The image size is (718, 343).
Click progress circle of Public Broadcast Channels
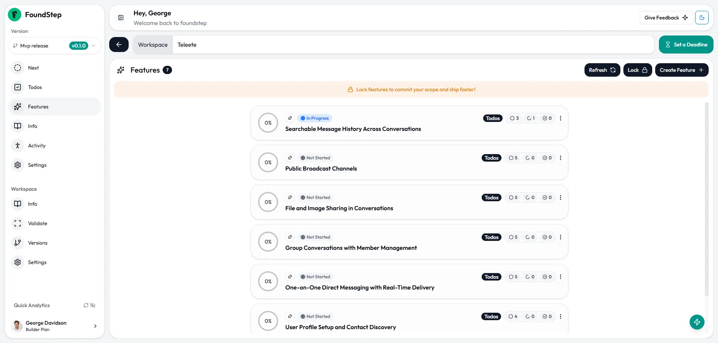tap(268, 162)
